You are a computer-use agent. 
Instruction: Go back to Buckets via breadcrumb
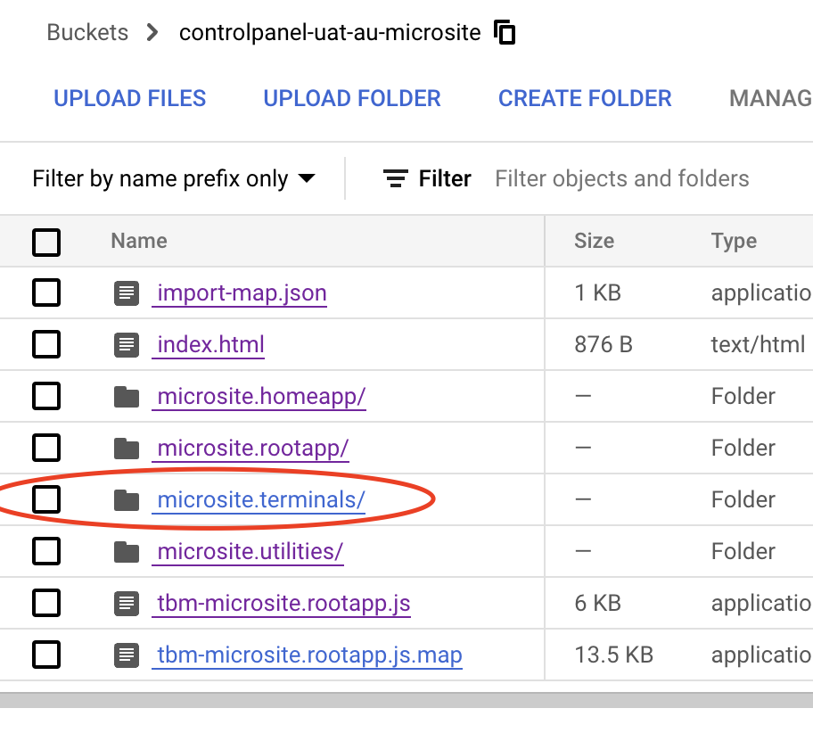87,34
